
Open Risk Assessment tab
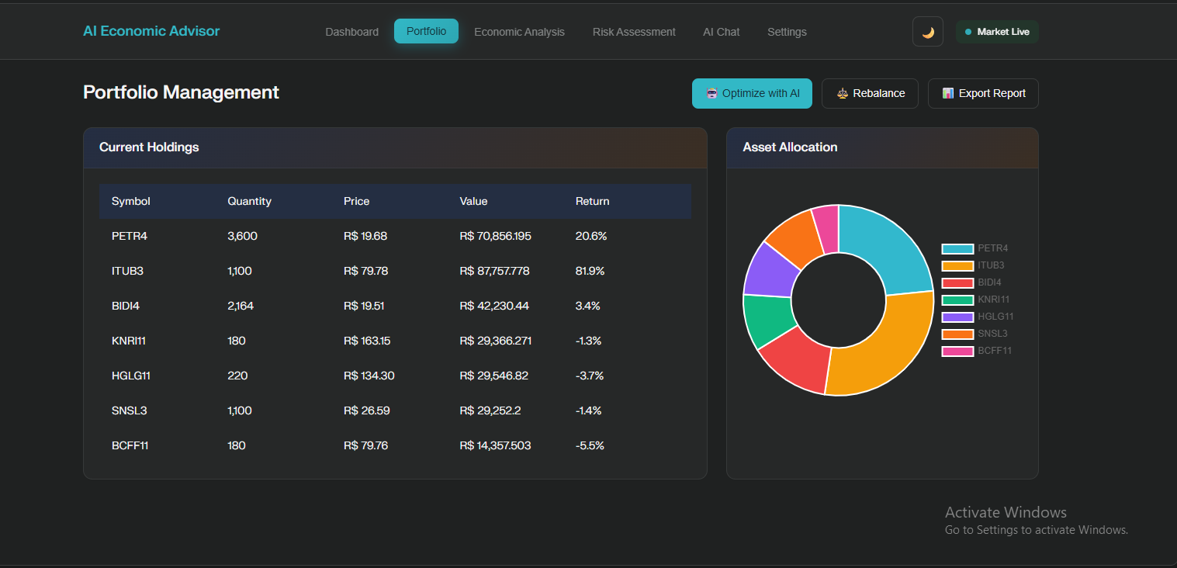click(x=634, y=32)
